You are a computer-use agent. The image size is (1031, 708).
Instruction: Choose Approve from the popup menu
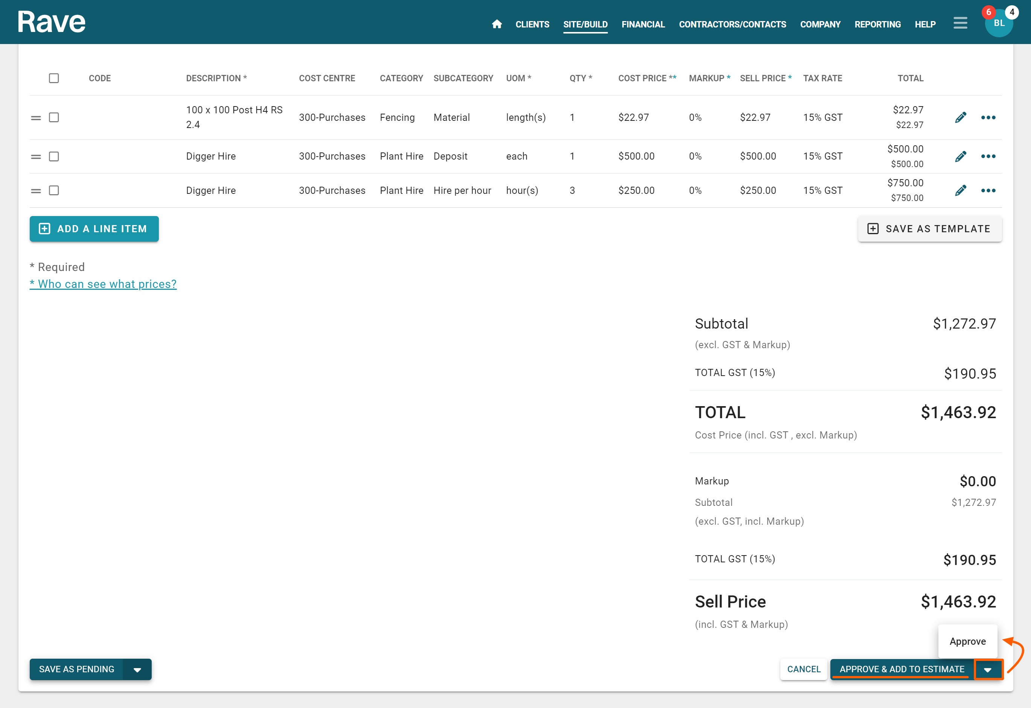pos(967,641)
